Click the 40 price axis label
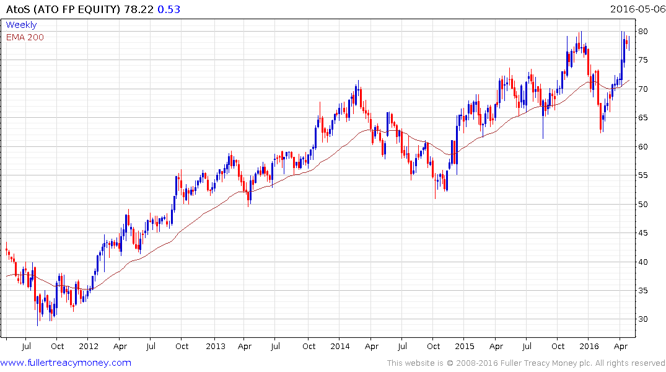This screenshot has height=372, width=666. 642,262
